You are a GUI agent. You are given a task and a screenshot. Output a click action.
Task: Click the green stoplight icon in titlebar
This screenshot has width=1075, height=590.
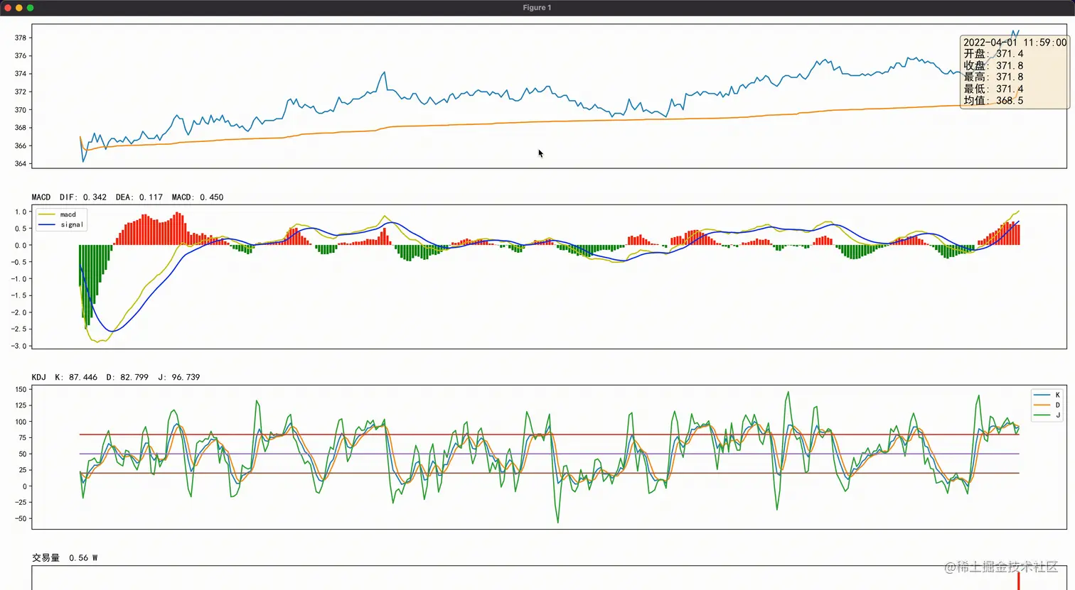(x=29, y=7)
